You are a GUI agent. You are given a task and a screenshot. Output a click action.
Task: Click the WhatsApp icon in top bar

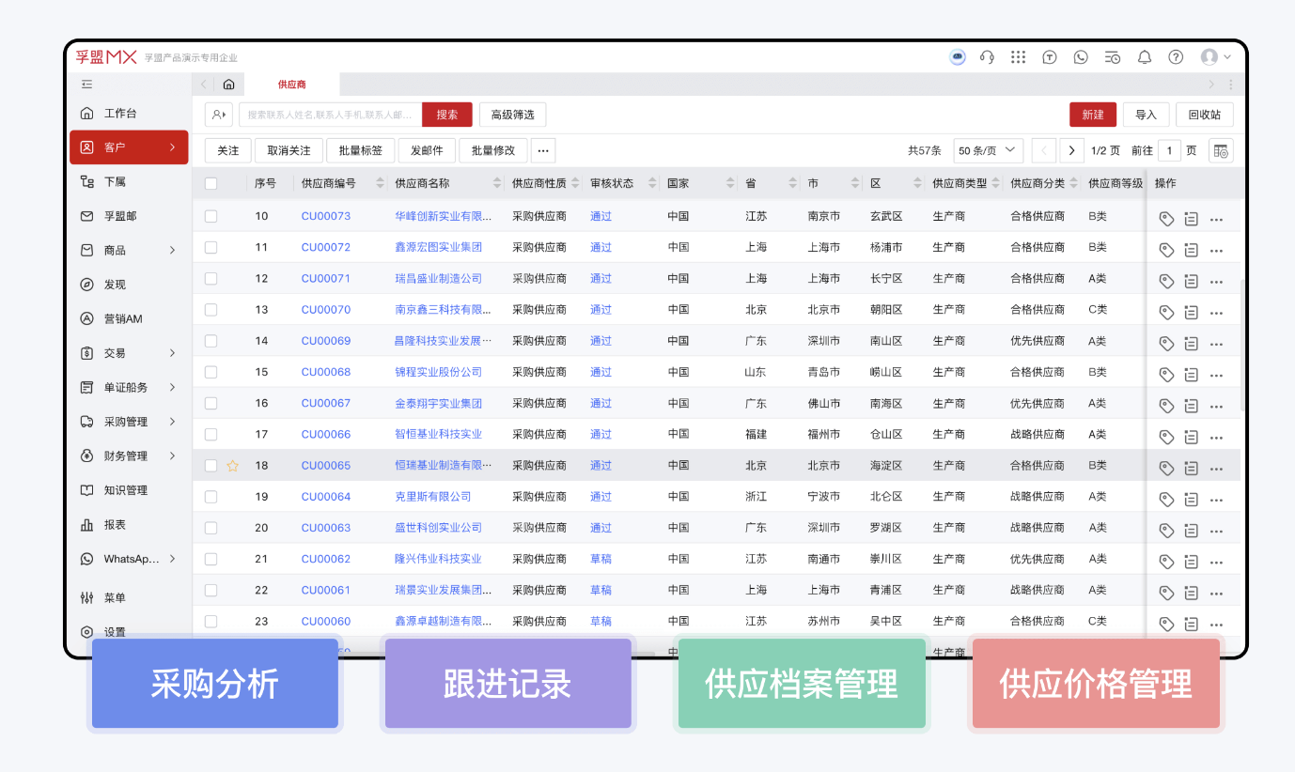(1081, 57)
